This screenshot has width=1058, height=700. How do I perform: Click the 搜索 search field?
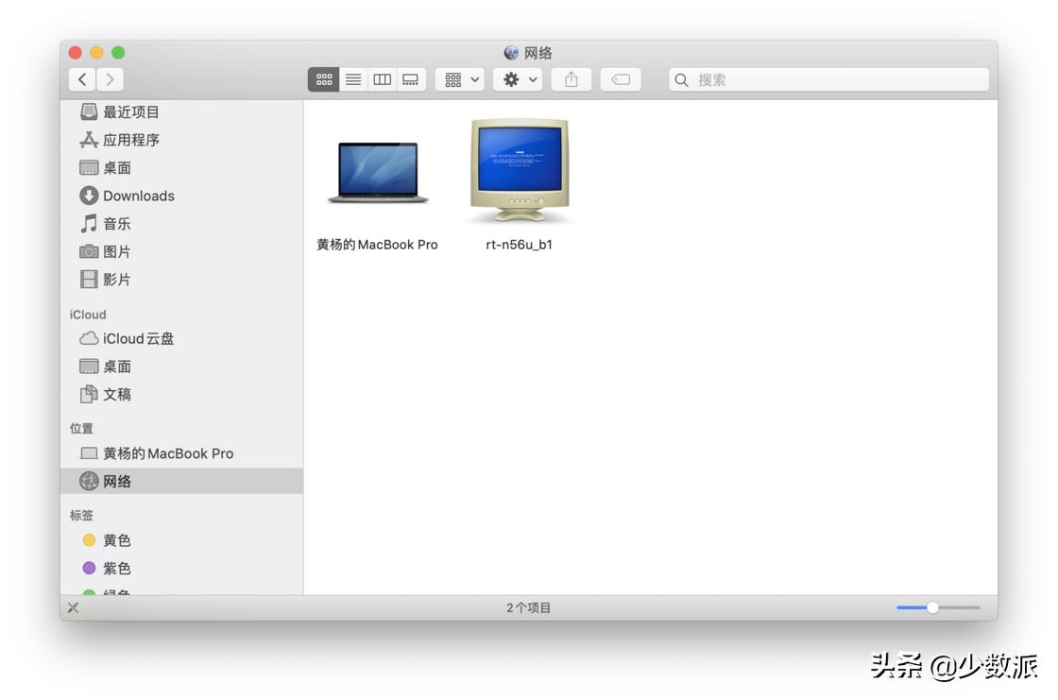[831, 80]
